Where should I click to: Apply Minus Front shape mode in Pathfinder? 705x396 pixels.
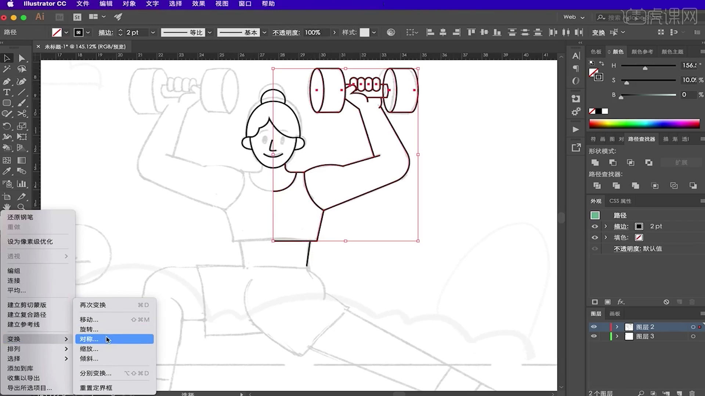point(613,162)
